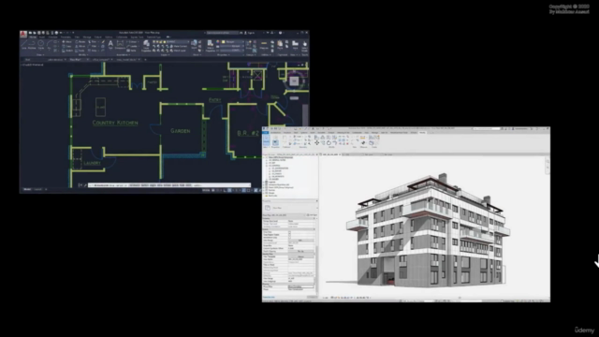Select the Line tool in AutoCAD
599x337 pixels.
click(23, 44)
